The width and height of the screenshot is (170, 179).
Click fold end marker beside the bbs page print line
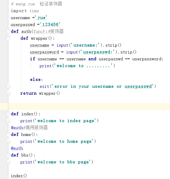tap(8, 162)
